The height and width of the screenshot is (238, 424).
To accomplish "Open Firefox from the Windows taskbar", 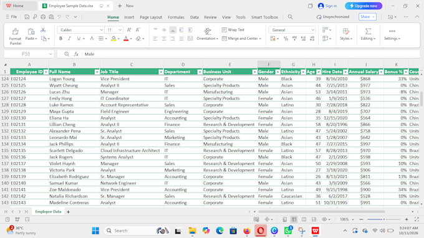I will tap(247, 231).
